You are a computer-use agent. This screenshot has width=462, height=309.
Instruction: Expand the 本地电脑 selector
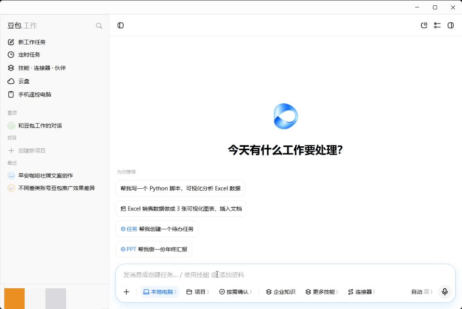(159, 292)
